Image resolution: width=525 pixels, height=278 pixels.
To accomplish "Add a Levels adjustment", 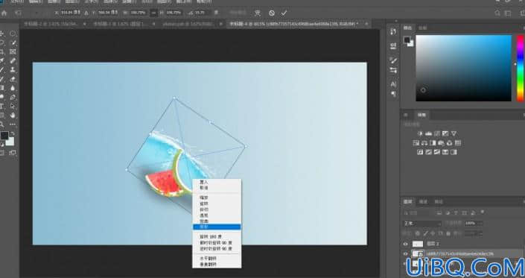I will click(429, 133).
